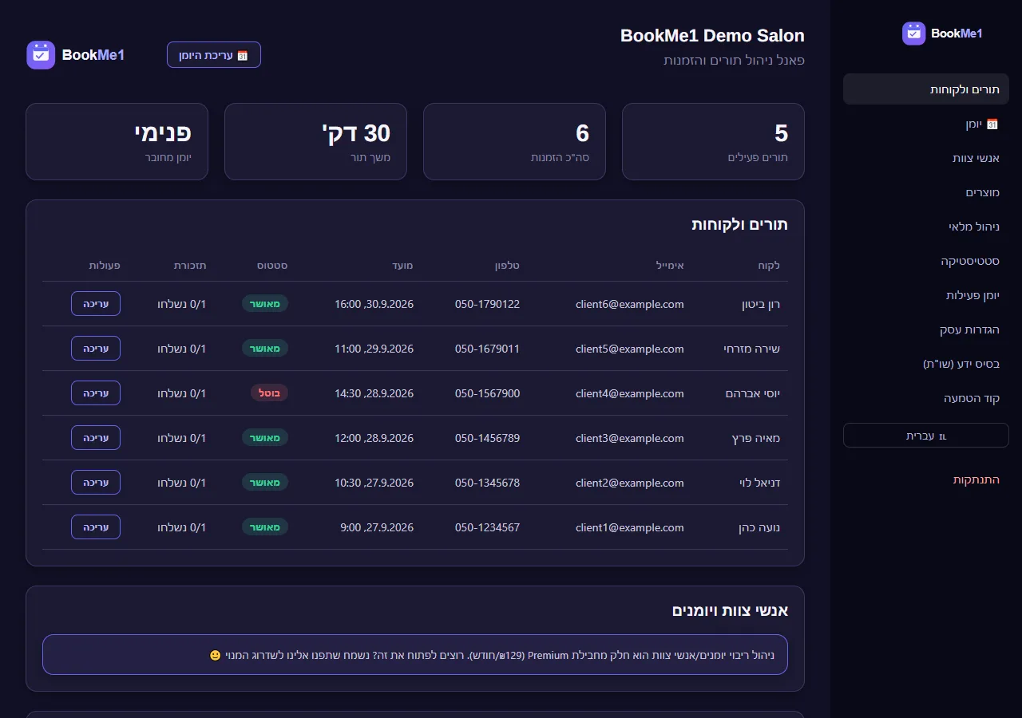Click email client3@example.com
1022x718 pixels.
click(x=630, y=438)
